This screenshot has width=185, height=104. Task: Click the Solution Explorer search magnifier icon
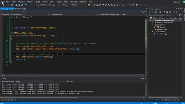[x=180, y=15]
